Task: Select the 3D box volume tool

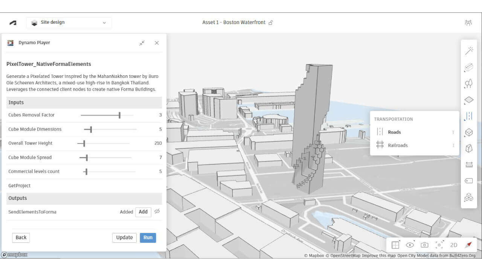Action: [x=469, y=132]
